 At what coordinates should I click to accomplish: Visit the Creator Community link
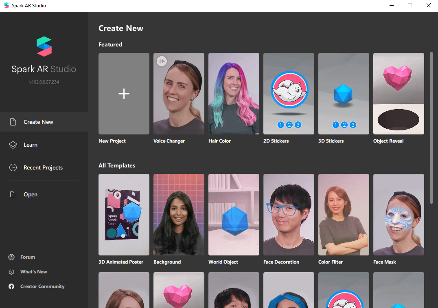pos(42,286)
